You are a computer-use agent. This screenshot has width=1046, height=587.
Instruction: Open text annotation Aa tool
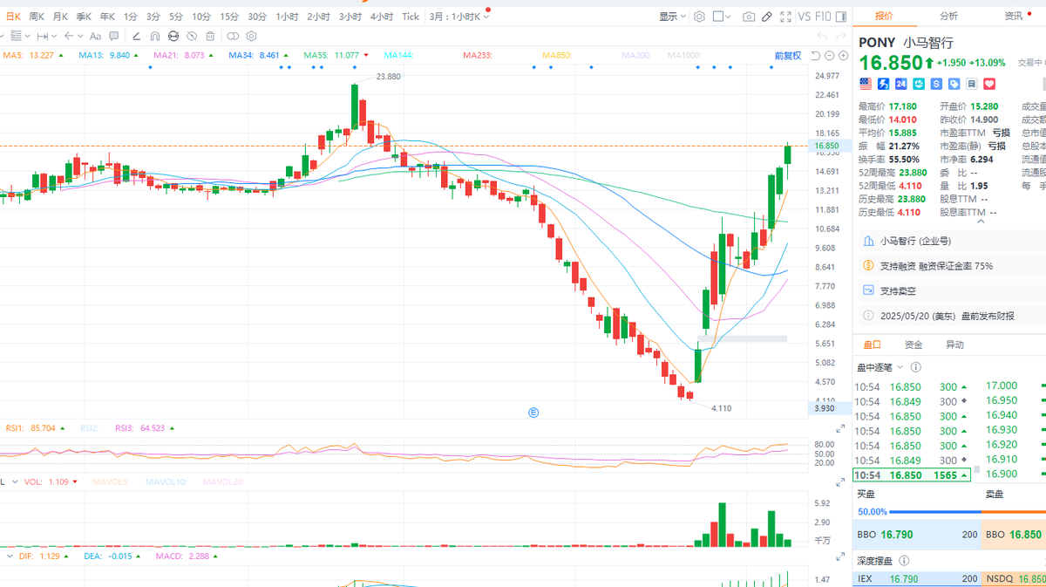point(95,36)
